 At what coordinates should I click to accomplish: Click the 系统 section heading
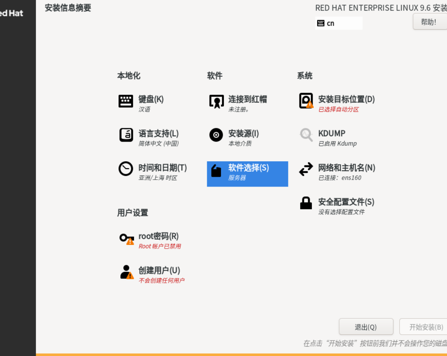pyautogui.click(x=305, y=76)
